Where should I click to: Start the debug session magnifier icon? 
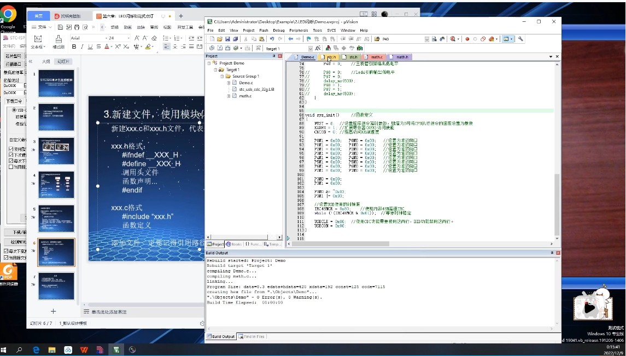tap(453, 39)
